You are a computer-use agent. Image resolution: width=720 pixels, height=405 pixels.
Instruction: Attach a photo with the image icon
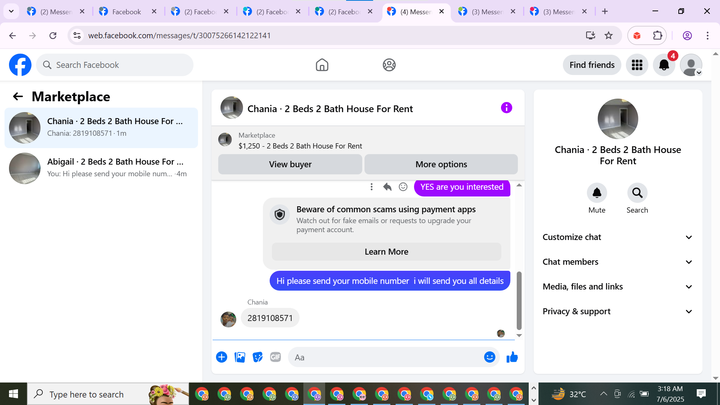pos(240,357)
